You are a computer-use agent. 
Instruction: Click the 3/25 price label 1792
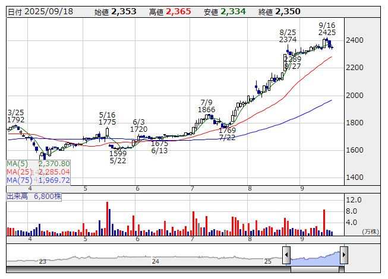(16, 120)
